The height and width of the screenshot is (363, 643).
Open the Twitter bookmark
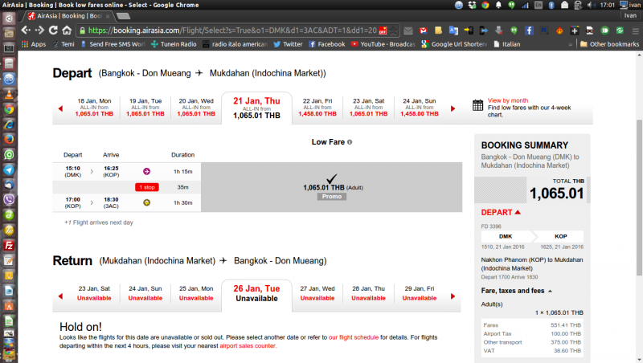click(288, 44)
